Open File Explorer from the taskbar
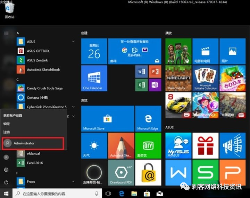Viewport: 250px width, 198px height. point(134,193)
